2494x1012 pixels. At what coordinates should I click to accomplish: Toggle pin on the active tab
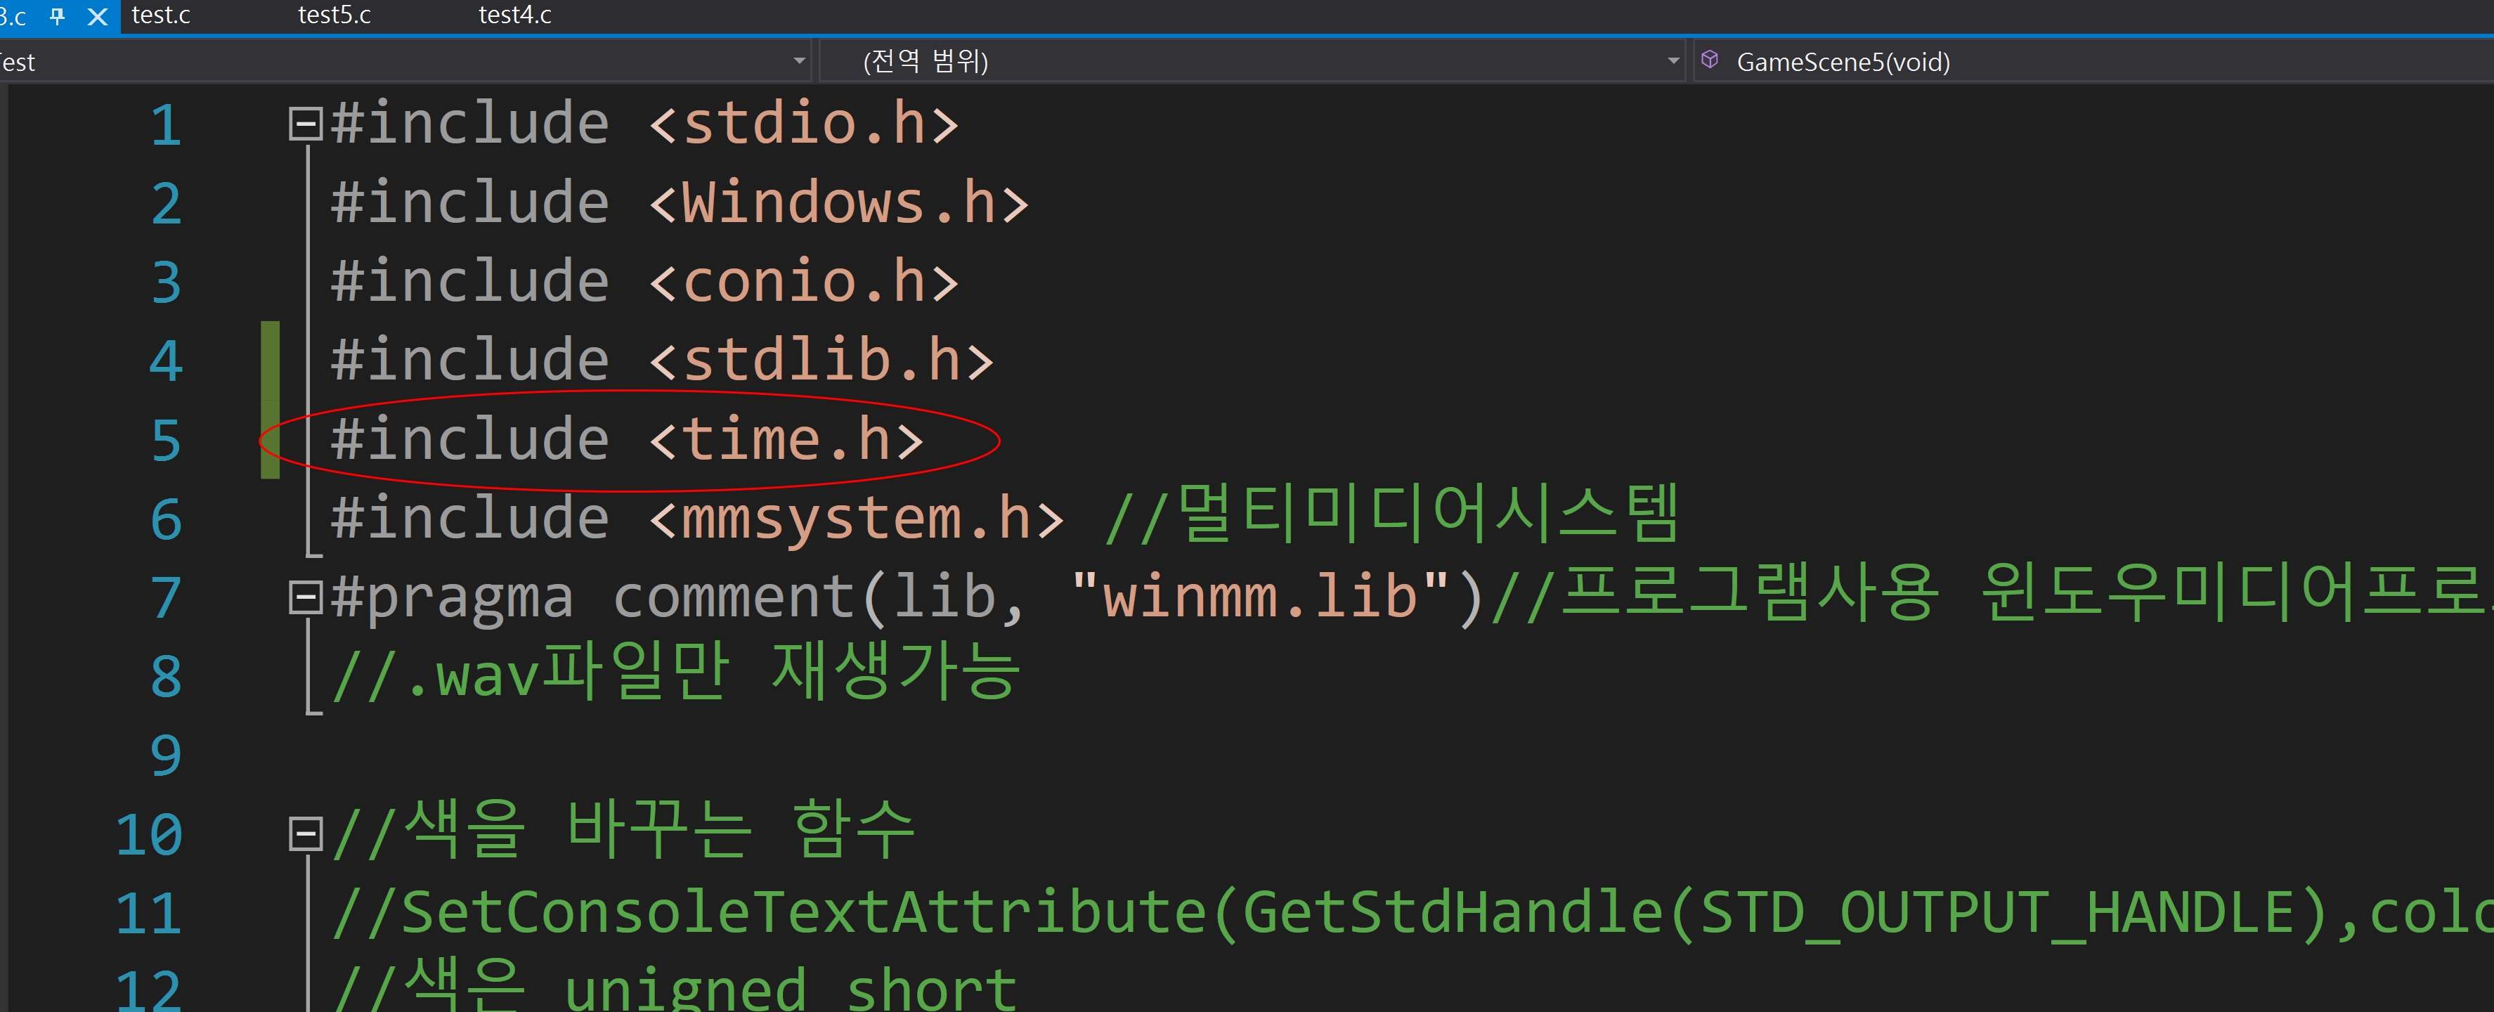(x=57, y=16)
